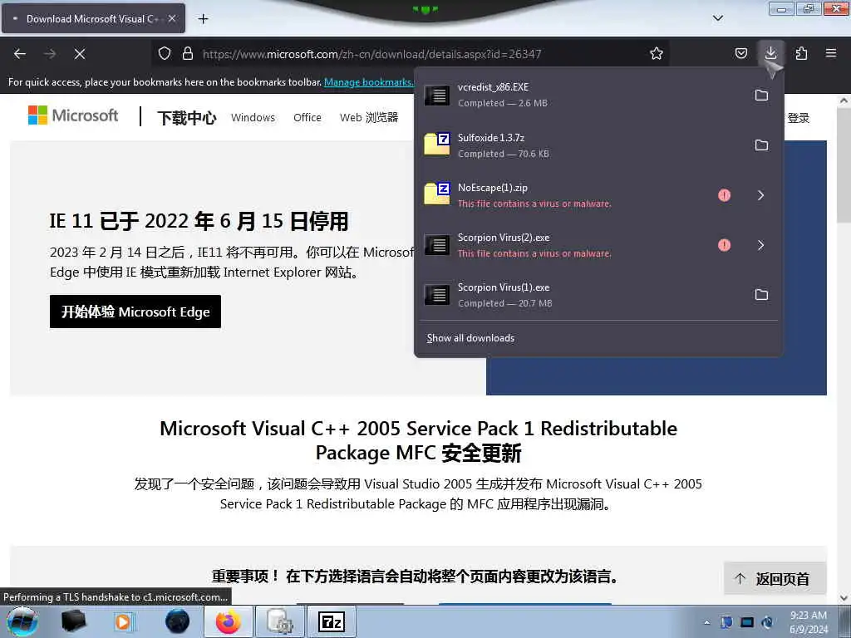Show hidden system tray icons
Image resolution: width=851 pixels, height=638 pixels.
click(706, 622)
